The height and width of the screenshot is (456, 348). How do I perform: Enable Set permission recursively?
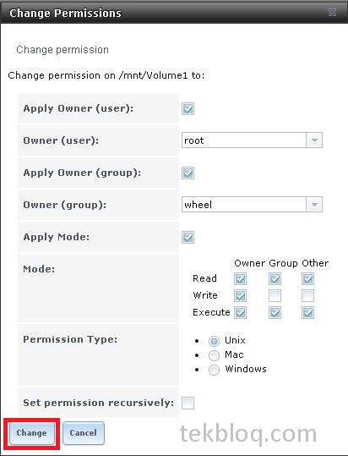click(x=188, y=403)
